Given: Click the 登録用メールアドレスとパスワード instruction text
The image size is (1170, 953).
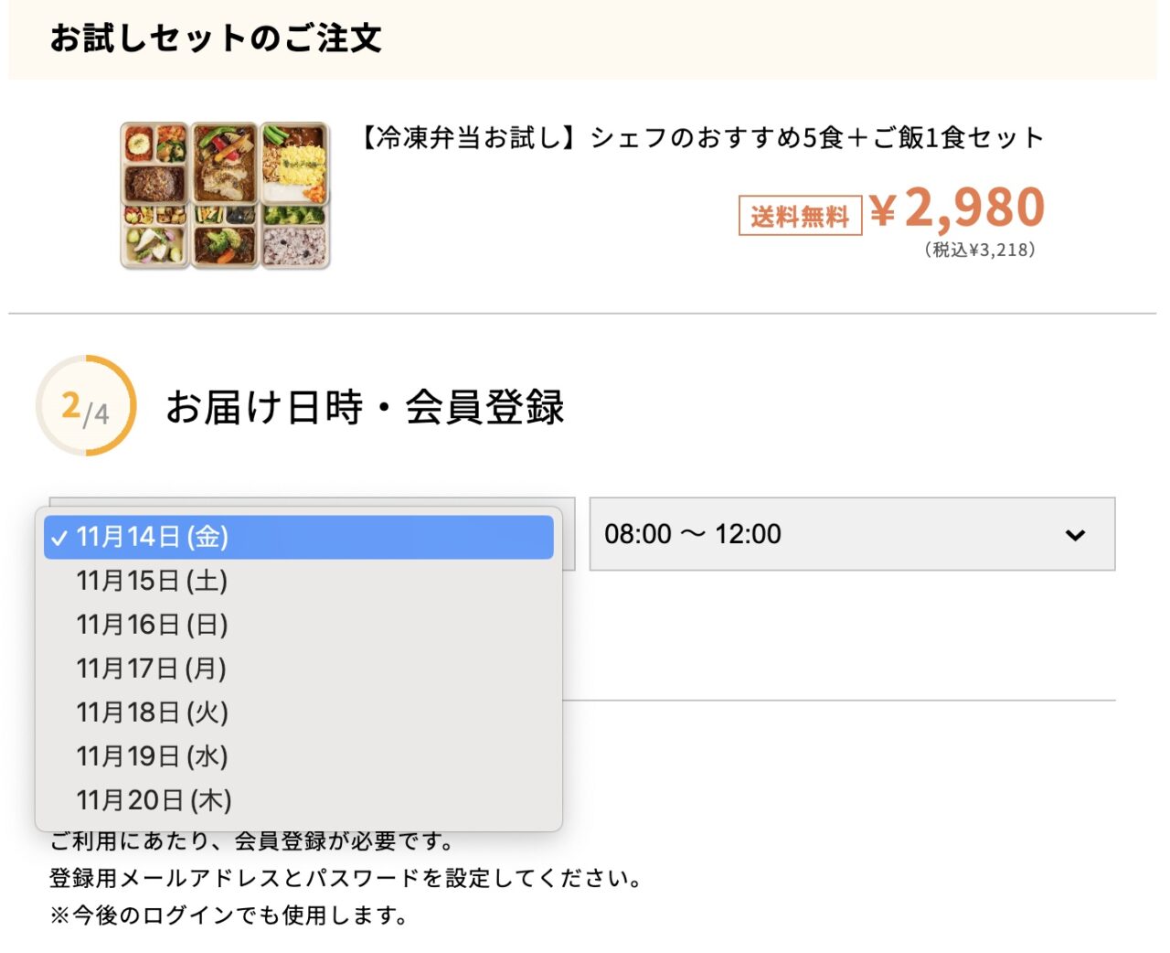Looking at the screenshot, I should [345, 879].
